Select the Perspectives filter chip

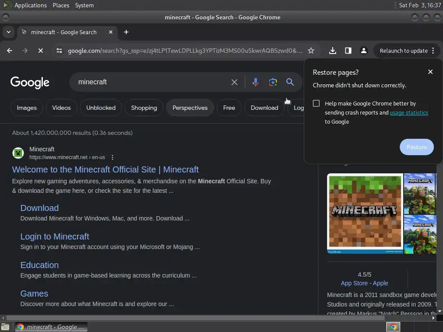click(190, 108)
